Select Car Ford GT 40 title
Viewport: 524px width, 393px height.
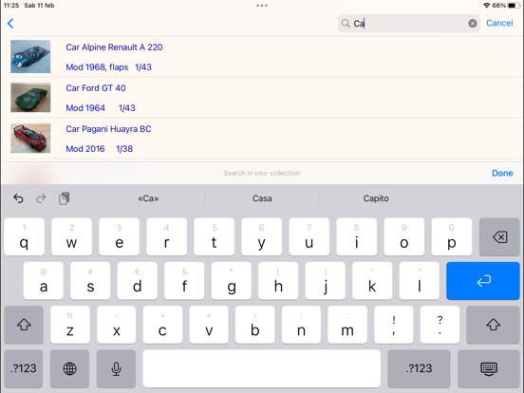[x=96, y=88]
